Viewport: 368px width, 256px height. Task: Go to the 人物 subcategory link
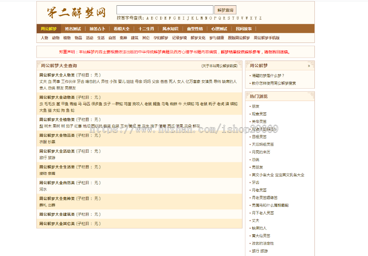[44, 38]
